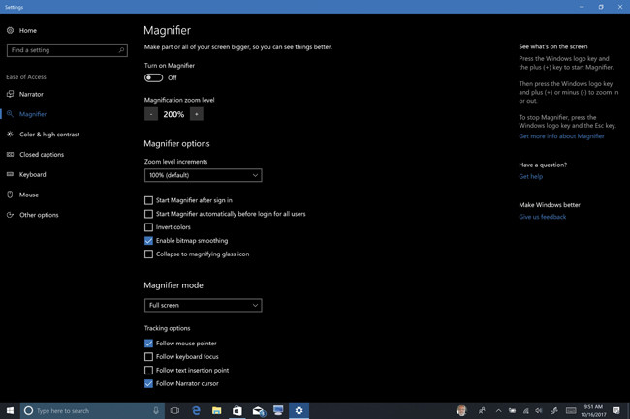Check Start Magnifier automatically before login
This screenshot has width=630, height=419.
pyautogui.click(x=148, y=214)
